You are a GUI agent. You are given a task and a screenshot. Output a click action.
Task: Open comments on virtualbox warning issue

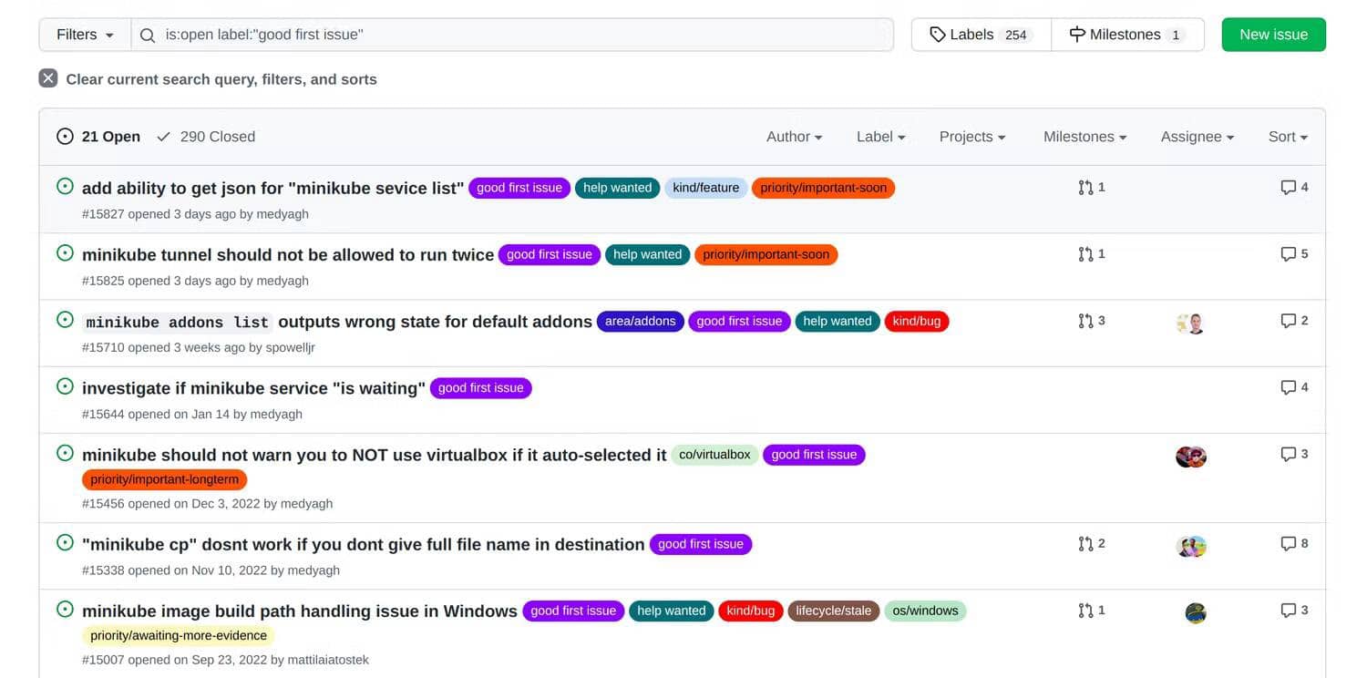point(1294,454)
